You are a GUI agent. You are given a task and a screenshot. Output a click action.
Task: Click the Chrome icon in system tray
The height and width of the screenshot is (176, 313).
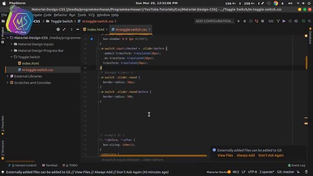pos(276,3)
